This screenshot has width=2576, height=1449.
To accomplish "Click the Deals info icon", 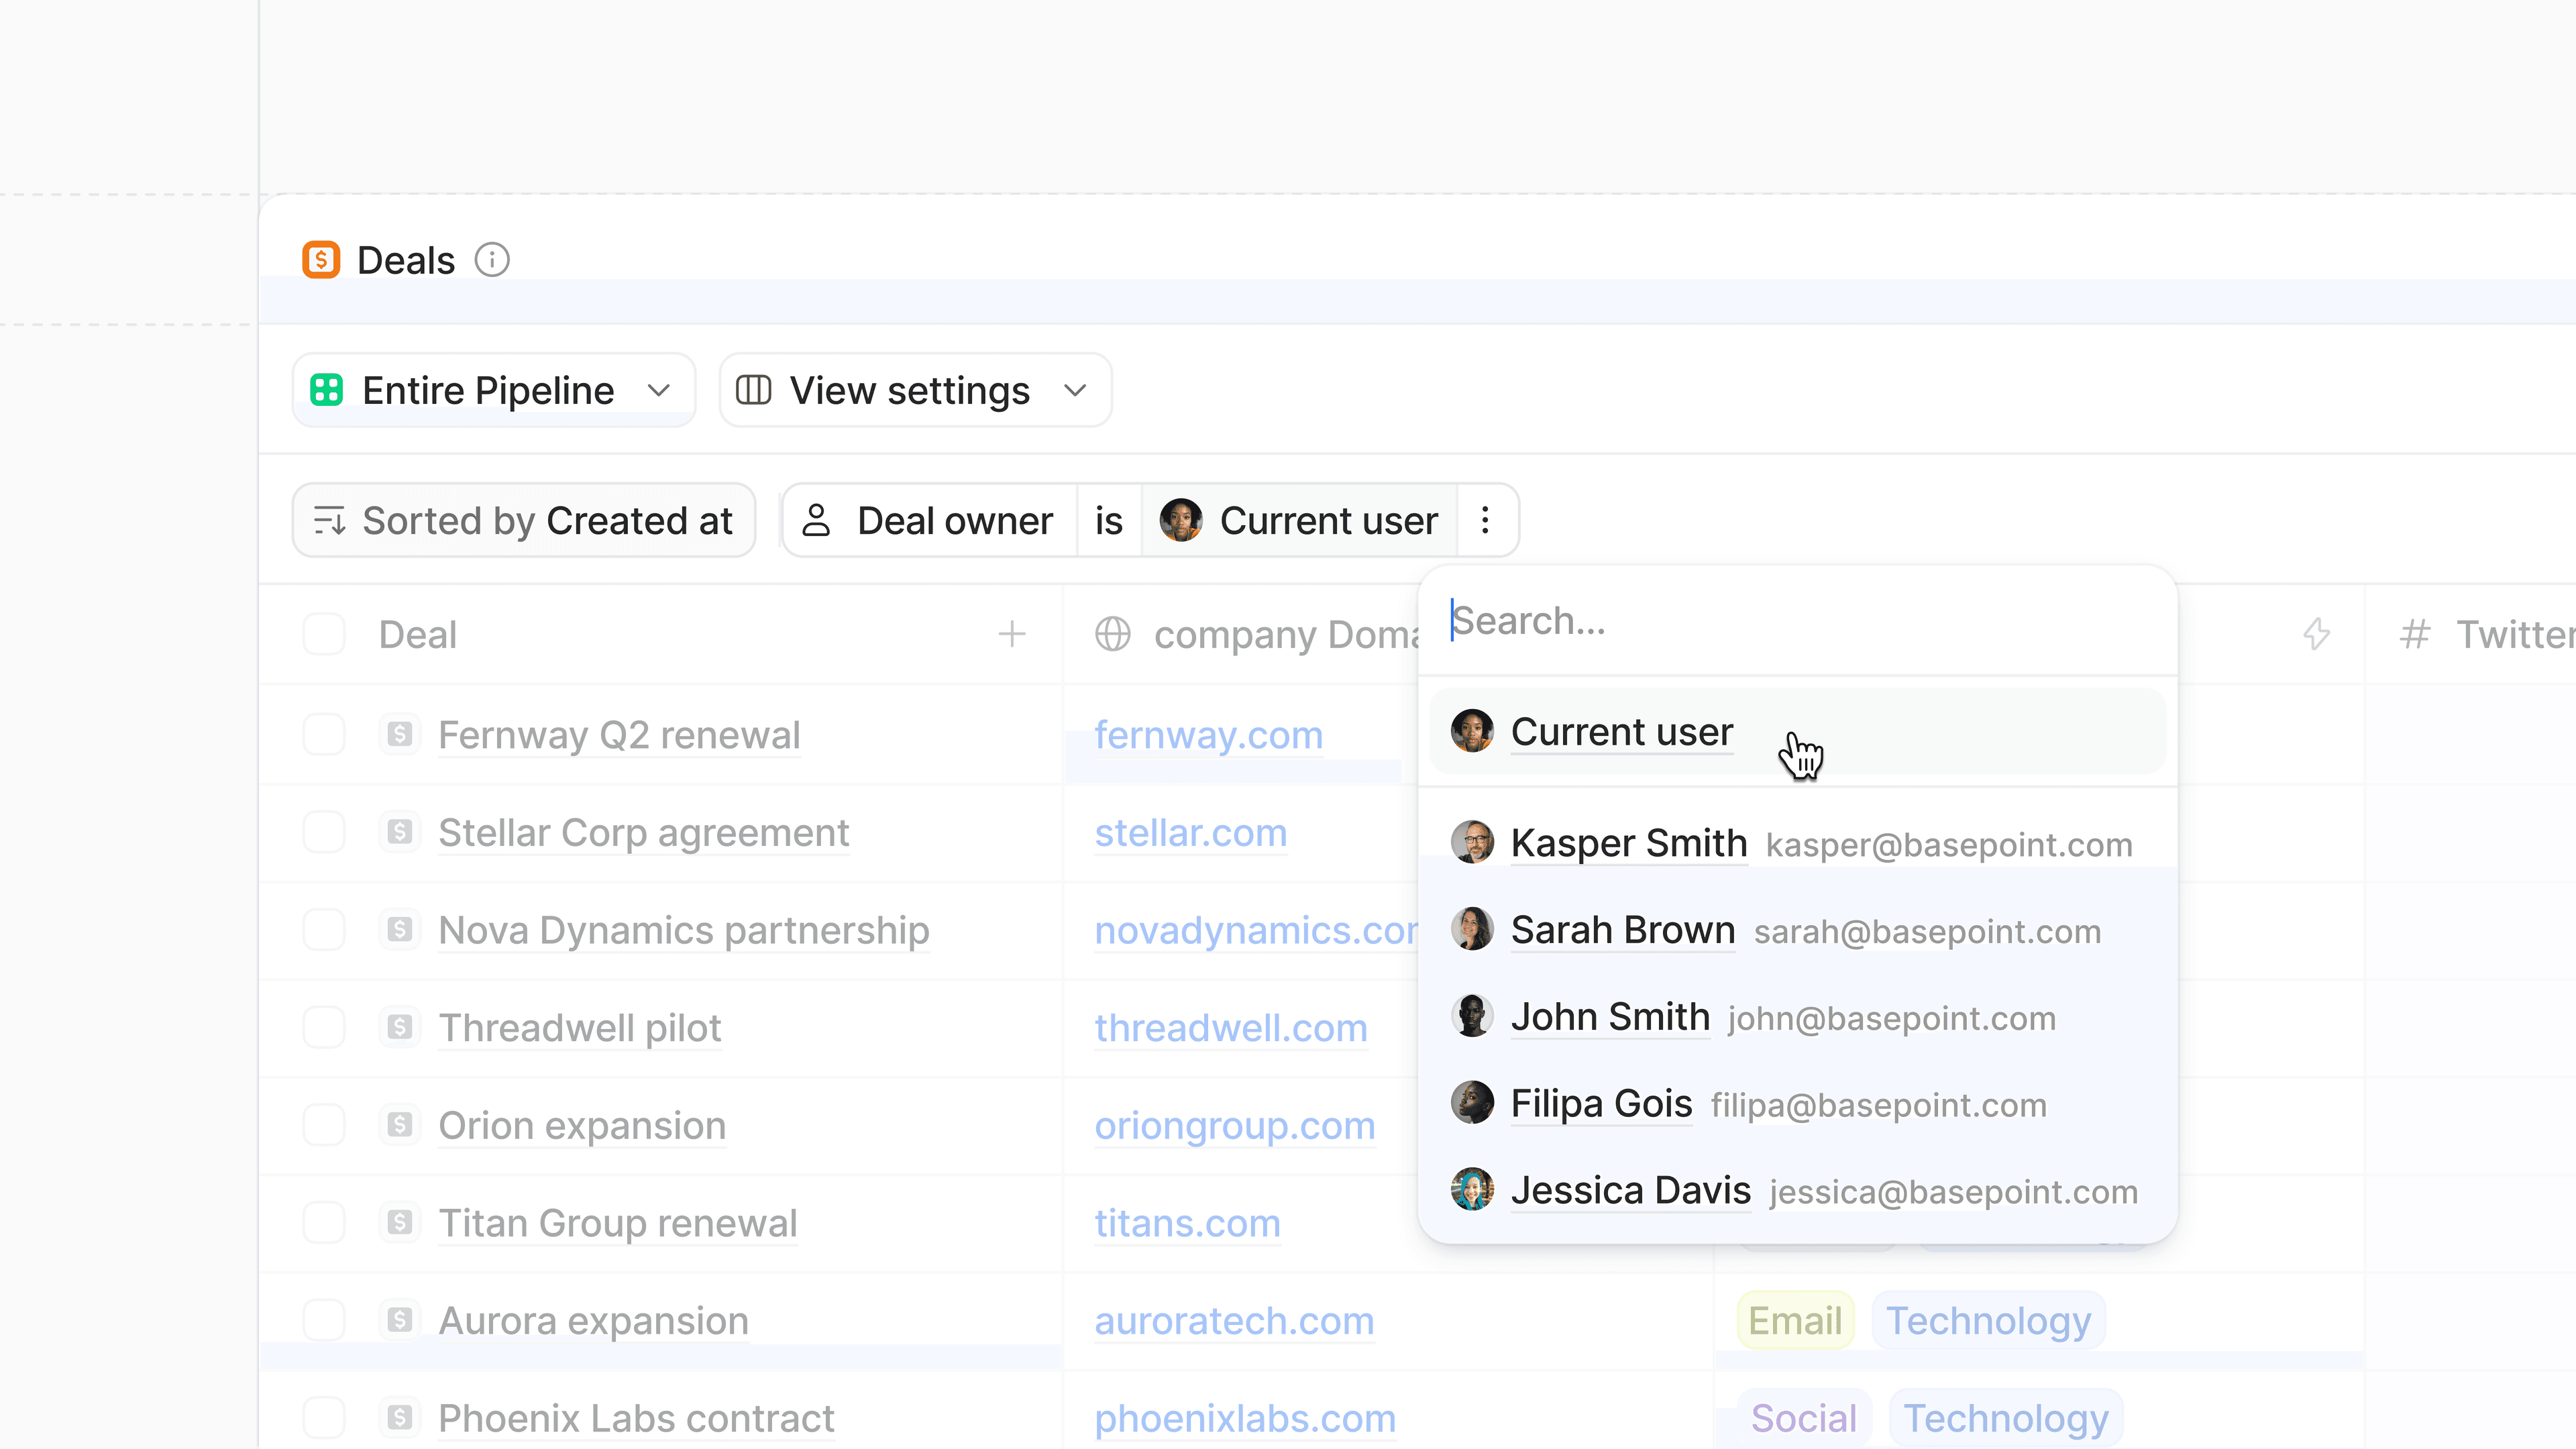I will pyautogui.click(x=491, y=260).
